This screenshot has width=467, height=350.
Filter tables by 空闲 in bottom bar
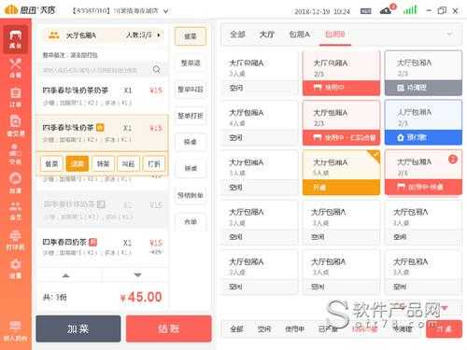click(x=264, y=329)
